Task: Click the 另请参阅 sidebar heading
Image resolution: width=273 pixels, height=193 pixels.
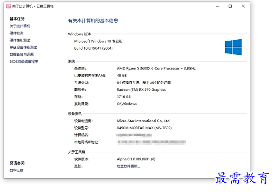Action: [17, 163]
